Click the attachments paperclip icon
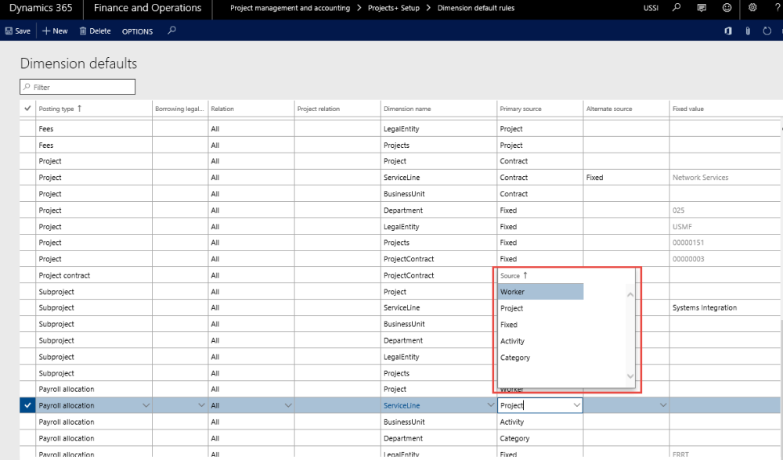Image resolution: width=783 pixels, height=460 pixels. [x=748, y=31]
